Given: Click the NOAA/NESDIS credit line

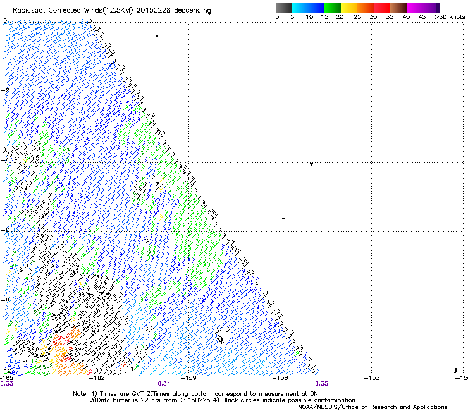Looking at the screenshot, I should (x=373, y=407).
